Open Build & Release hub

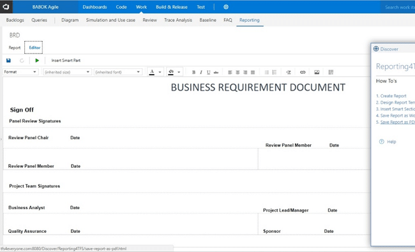click(172, 7)
